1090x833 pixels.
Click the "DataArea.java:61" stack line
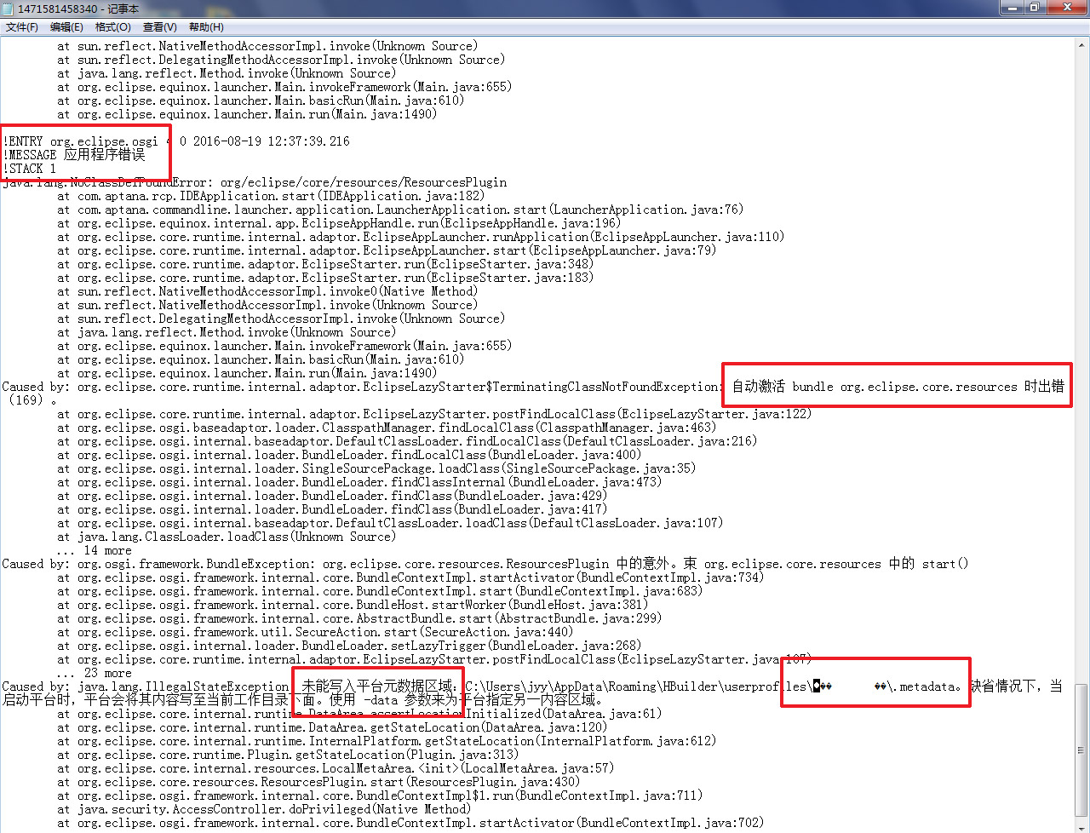[x=359, y=714]
